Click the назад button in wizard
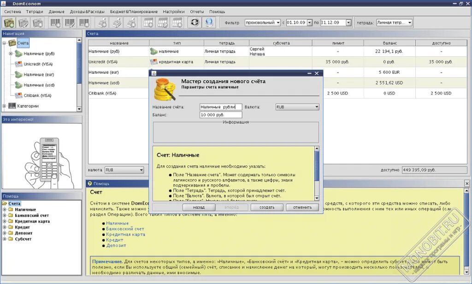472x284 pixels. coord(199,207)
